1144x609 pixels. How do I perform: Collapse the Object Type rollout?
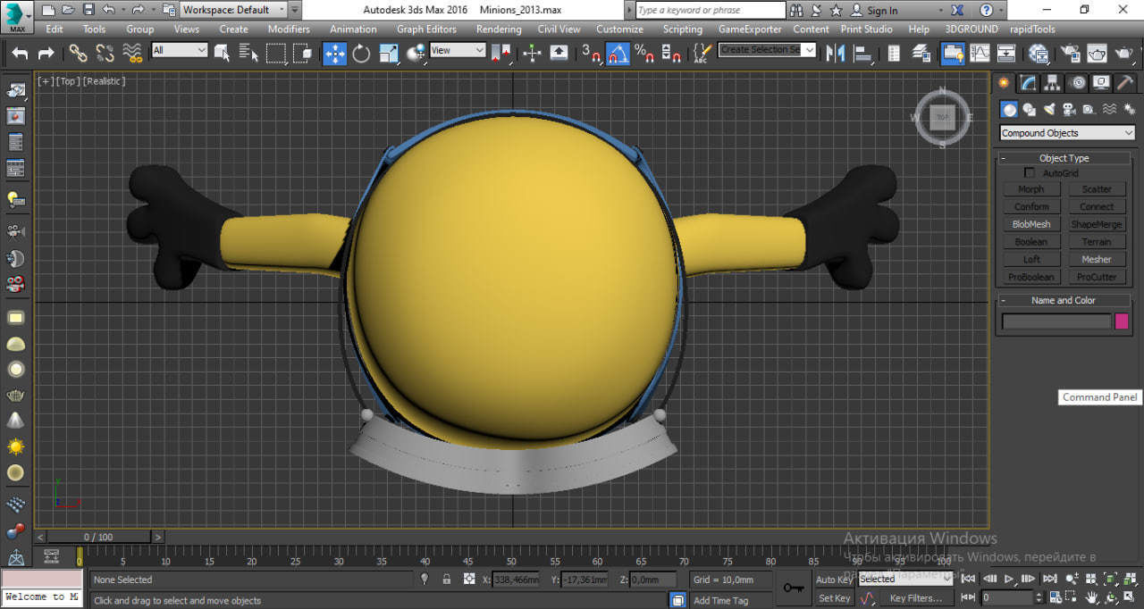pos(1064,158)
